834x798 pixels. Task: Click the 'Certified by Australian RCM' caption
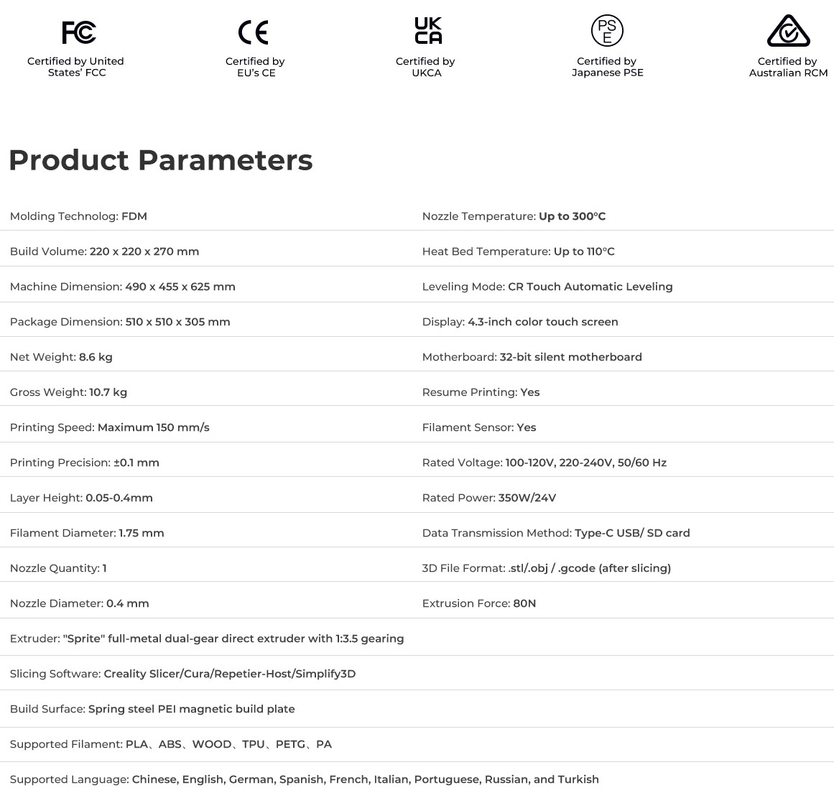(788, 67)
